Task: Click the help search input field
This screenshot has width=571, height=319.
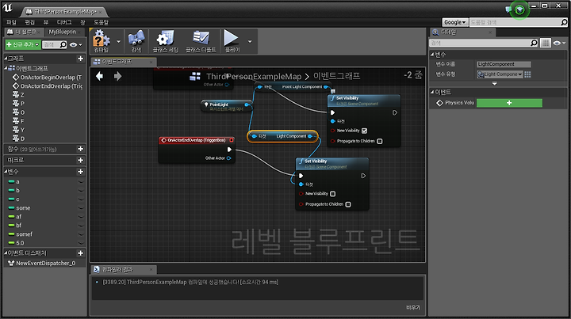Action: (515, 22)
